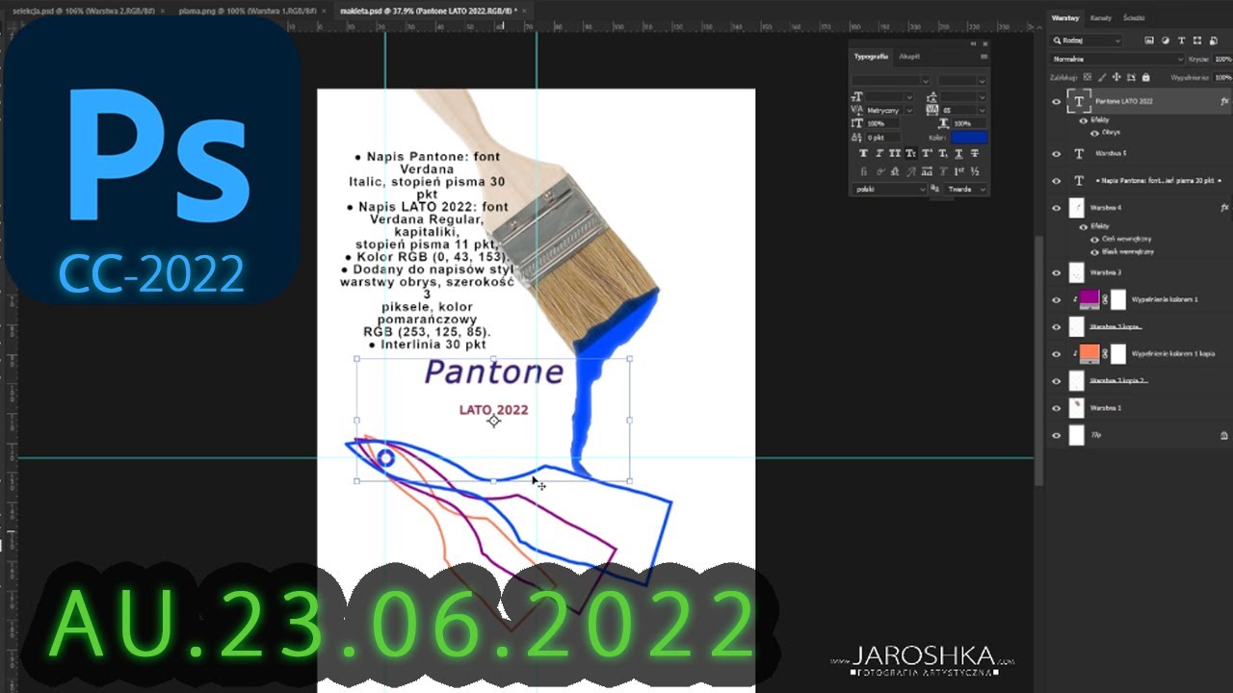Open the Rodzaj layer filter dropdown
The image size is (1233, 693).
click(1087, 40)
